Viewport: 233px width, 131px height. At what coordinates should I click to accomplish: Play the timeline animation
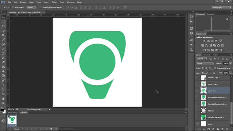(x=36, y=129)
